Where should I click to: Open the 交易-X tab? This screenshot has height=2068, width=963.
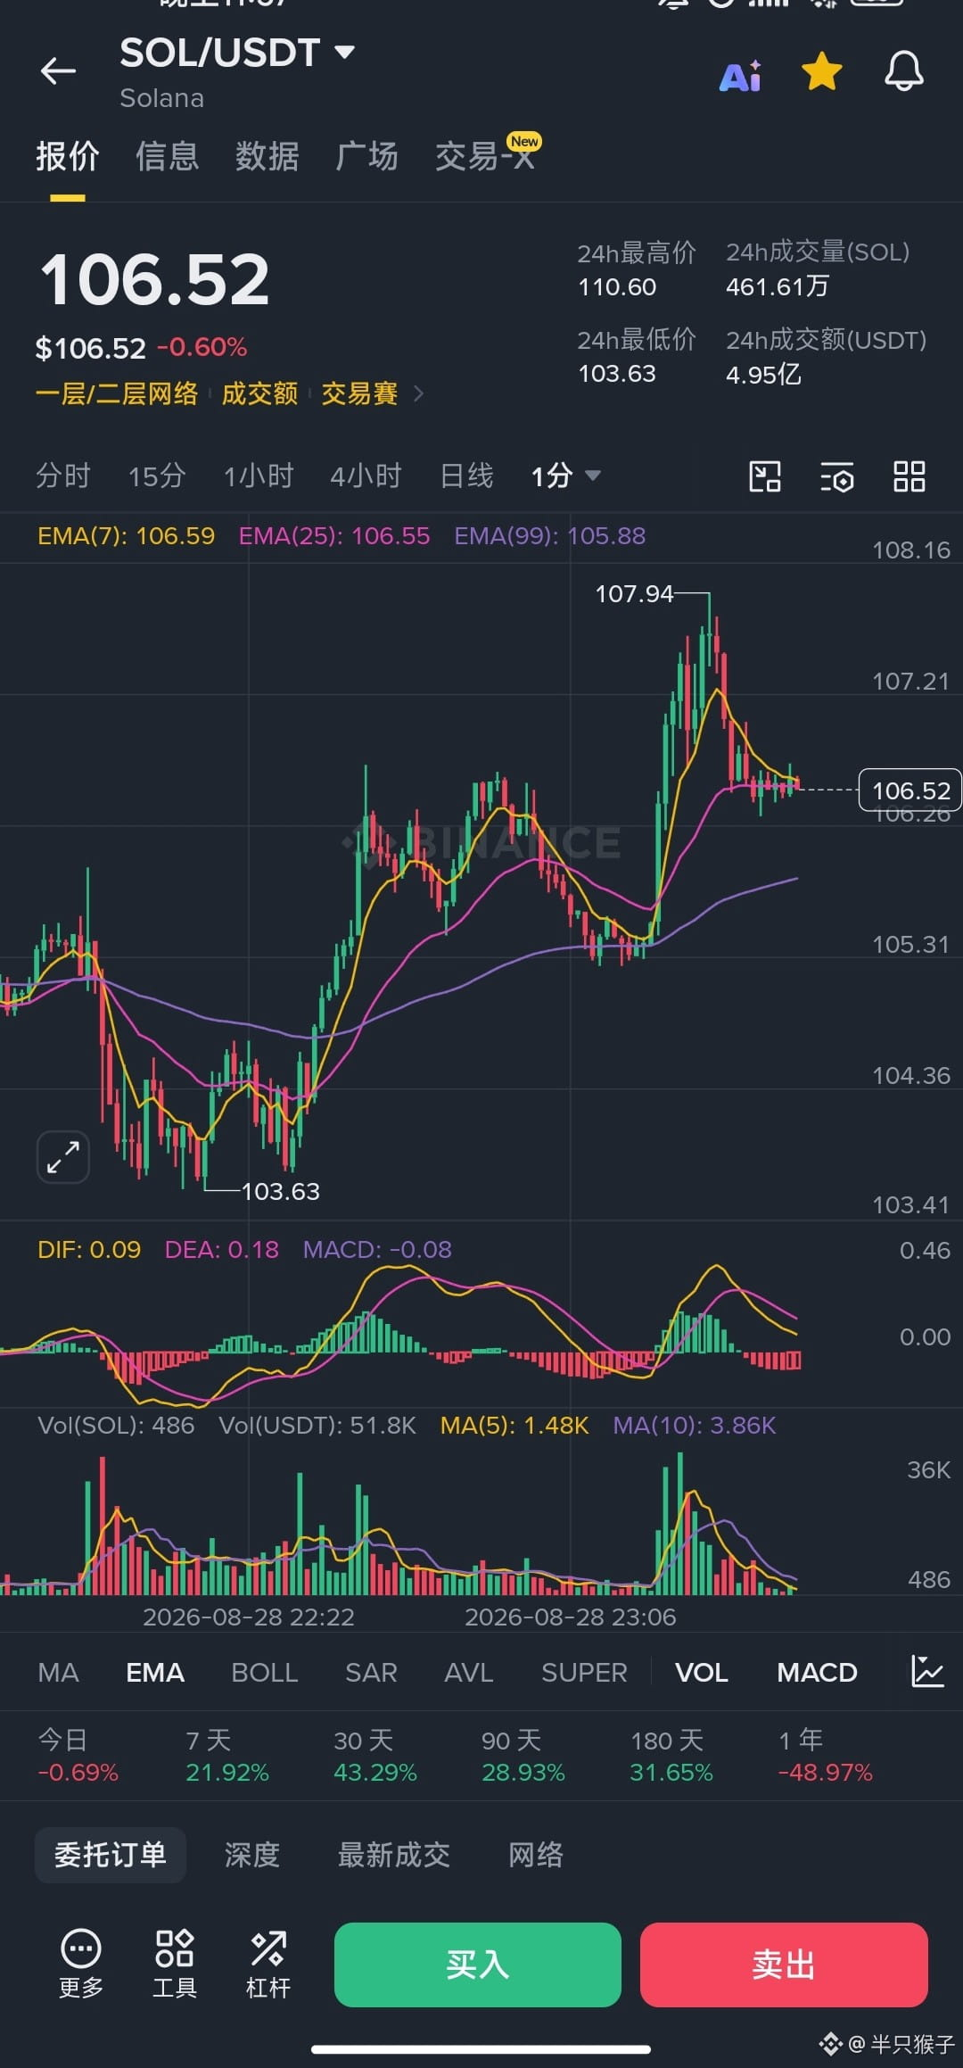(486, 154)
